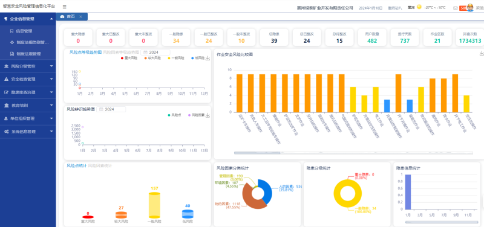This screenshot has height=227, width=484.
Task: Click the yellow 一般风险 157 cylinder
Action: (154, 205)
